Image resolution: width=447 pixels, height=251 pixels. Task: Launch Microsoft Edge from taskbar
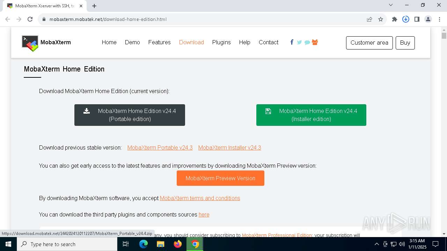(144, 244)
